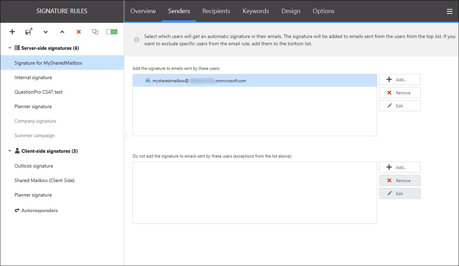Save the signature rule changes

[x=28, y=31]
